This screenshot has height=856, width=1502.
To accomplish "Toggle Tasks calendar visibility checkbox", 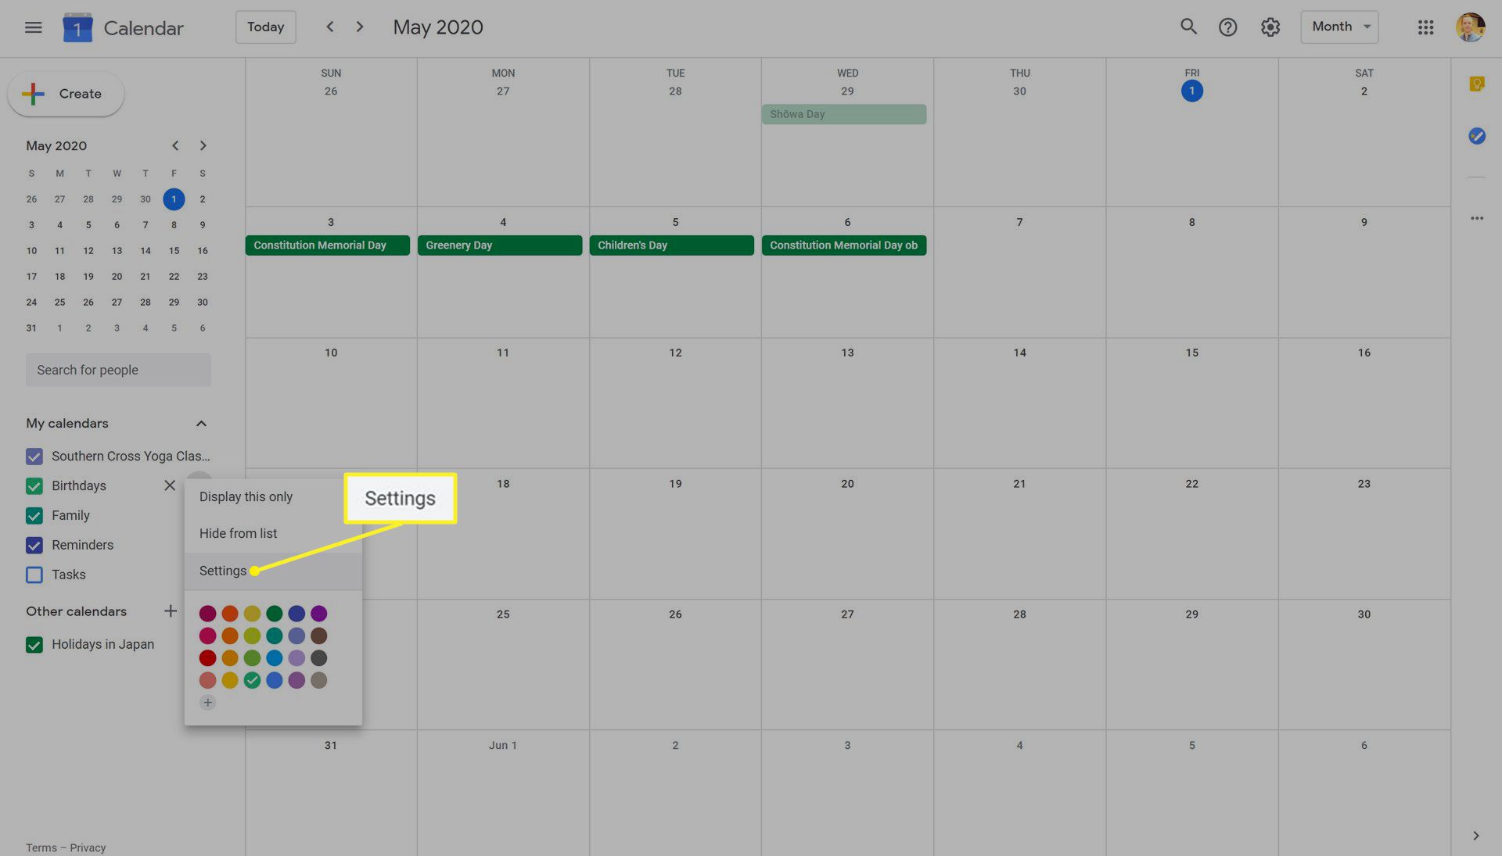I will 33,575.
